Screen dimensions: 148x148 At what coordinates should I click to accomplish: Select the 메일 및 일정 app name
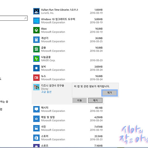coord(48,117)
